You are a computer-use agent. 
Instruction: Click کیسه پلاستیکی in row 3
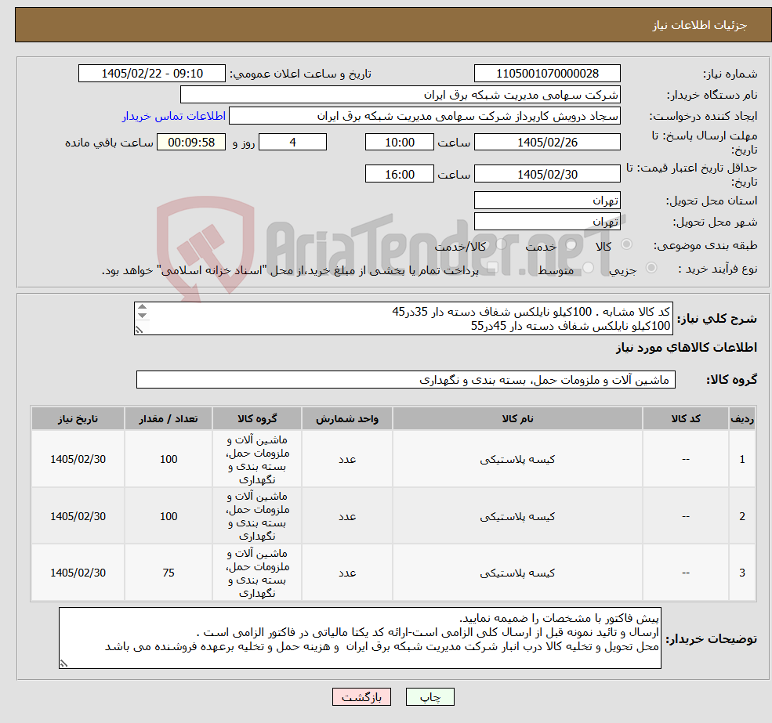[517, 573]
